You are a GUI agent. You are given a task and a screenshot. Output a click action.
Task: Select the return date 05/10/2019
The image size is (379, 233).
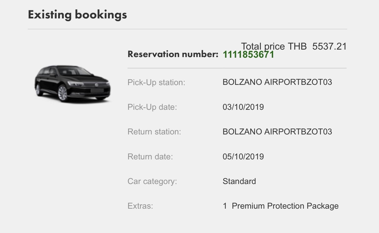click(x=243, y=156)
